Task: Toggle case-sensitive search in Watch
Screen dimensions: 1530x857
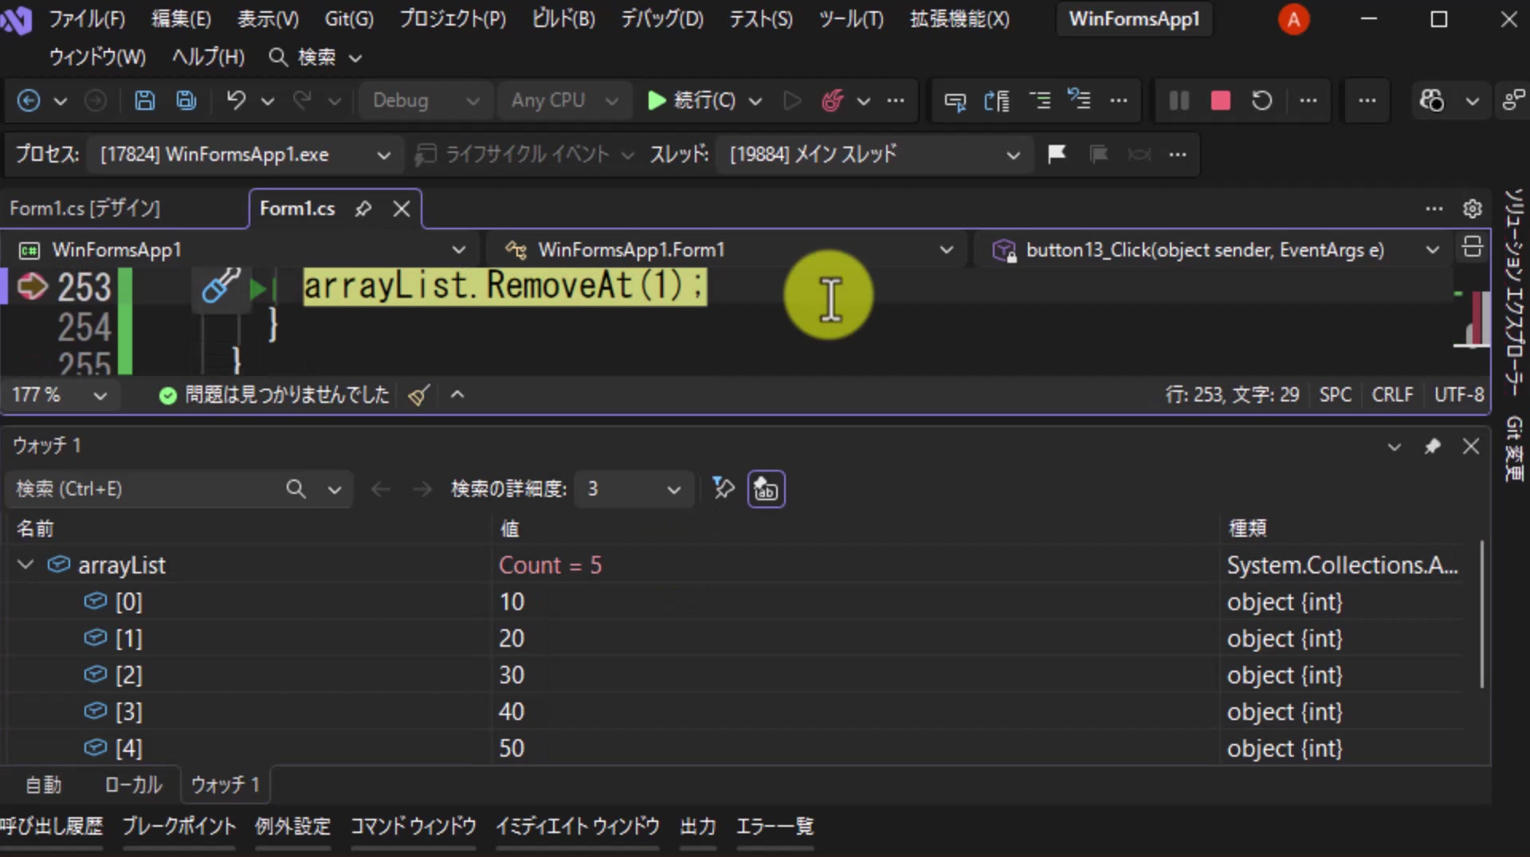Action: coord(766,489)
